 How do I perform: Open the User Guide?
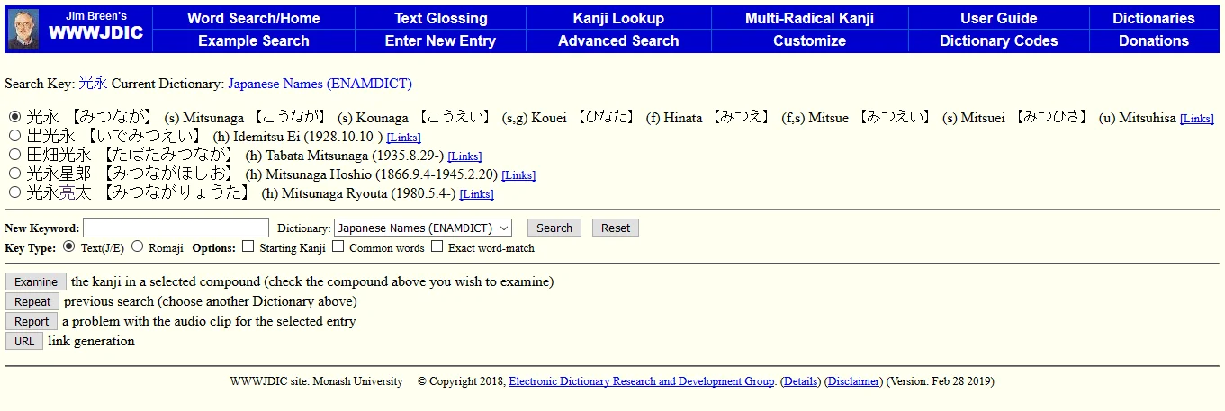pos(998,18)
